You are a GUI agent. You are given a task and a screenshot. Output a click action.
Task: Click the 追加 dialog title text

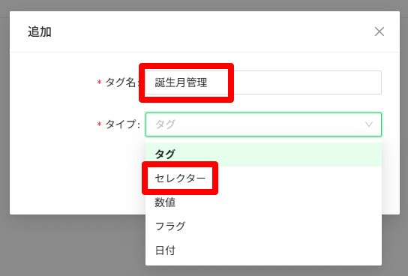point(40,31)
